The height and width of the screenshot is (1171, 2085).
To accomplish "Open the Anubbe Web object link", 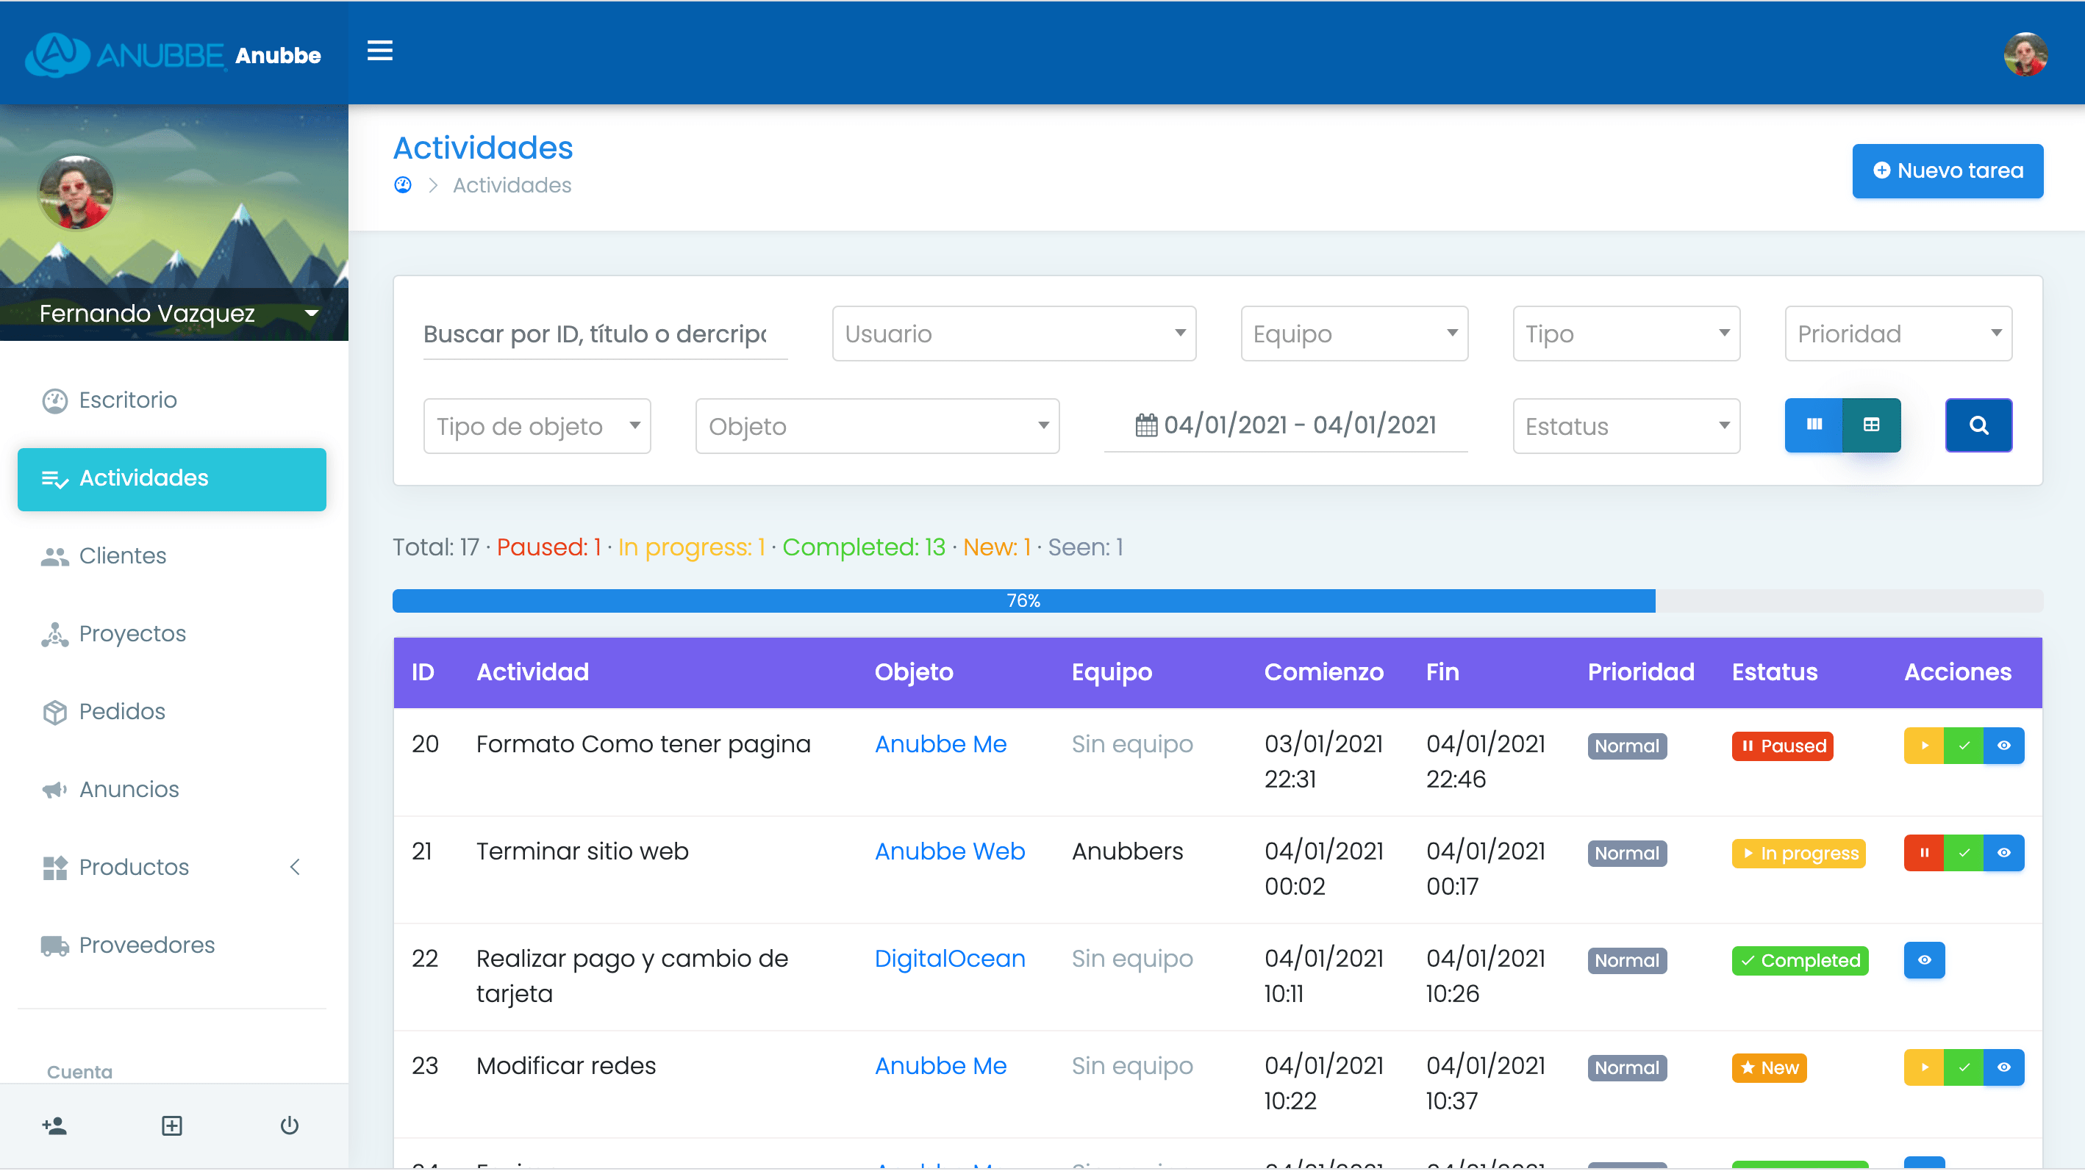I will tap(949, 851).
